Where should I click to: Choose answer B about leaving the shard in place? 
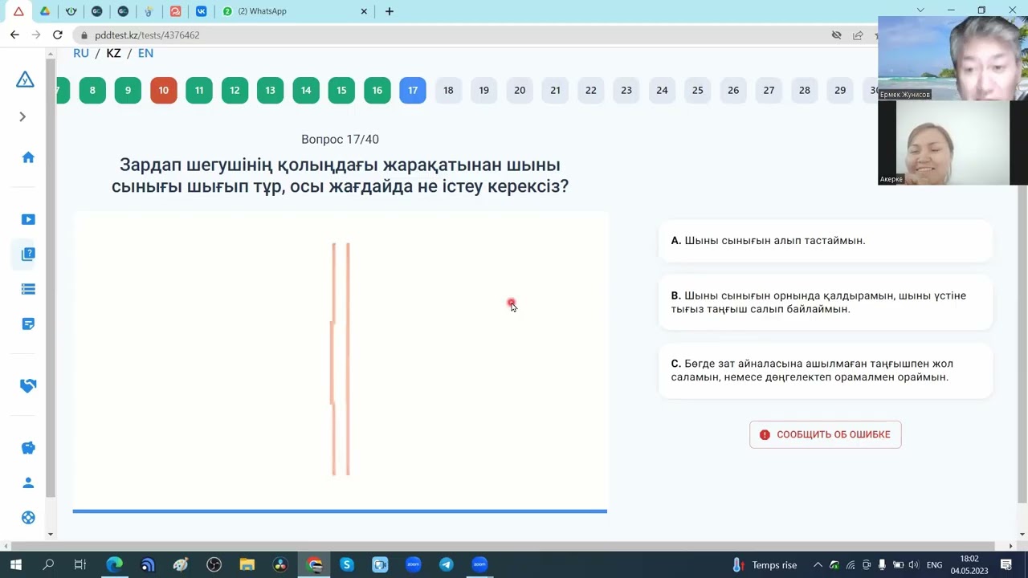click(x=825, y=302)
